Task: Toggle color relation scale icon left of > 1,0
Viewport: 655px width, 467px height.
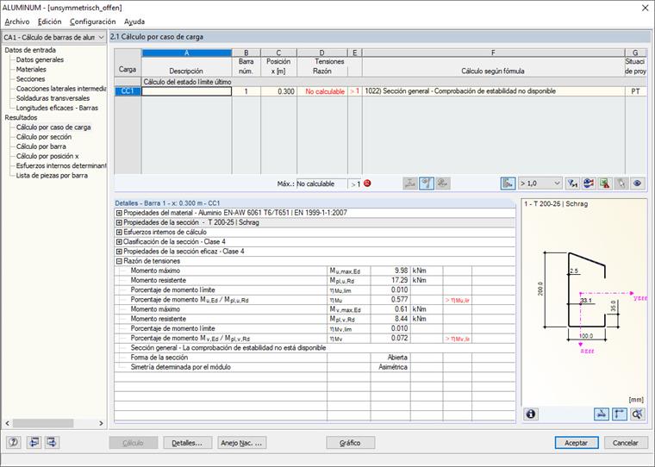Action: click(x=508, y=184)
